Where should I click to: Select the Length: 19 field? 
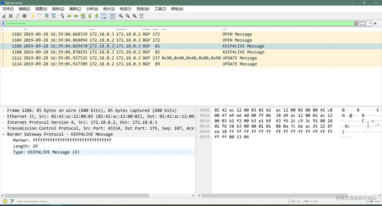104,146
